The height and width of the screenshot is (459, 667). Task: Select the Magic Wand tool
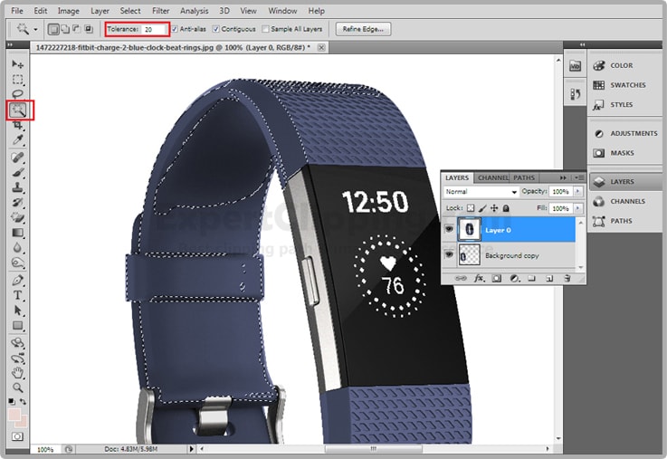tap(18, 110)
